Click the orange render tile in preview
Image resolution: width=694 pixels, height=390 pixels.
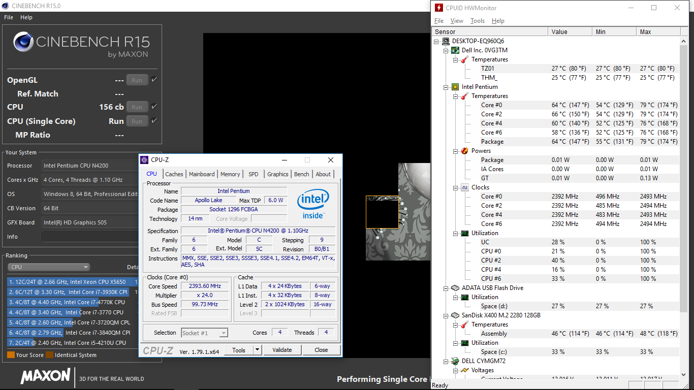(382, 212)
